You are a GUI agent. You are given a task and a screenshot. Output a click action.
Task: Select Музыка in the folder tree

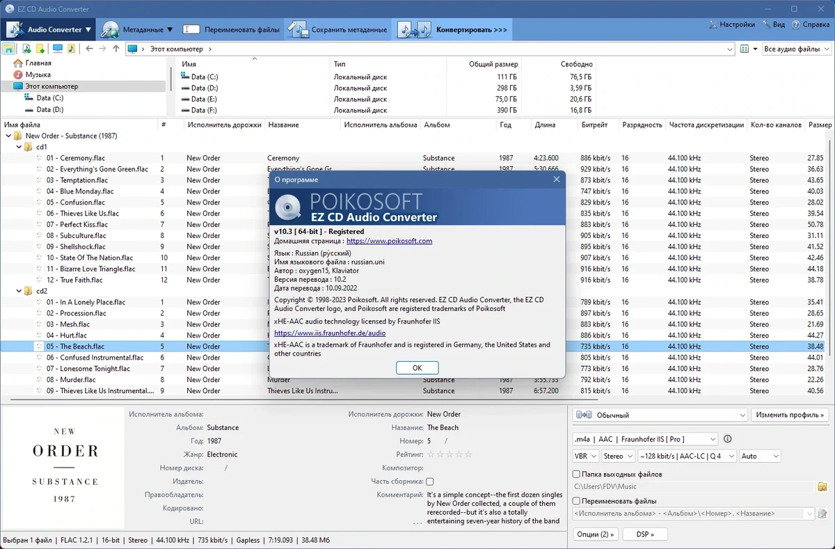coord(38,74)
